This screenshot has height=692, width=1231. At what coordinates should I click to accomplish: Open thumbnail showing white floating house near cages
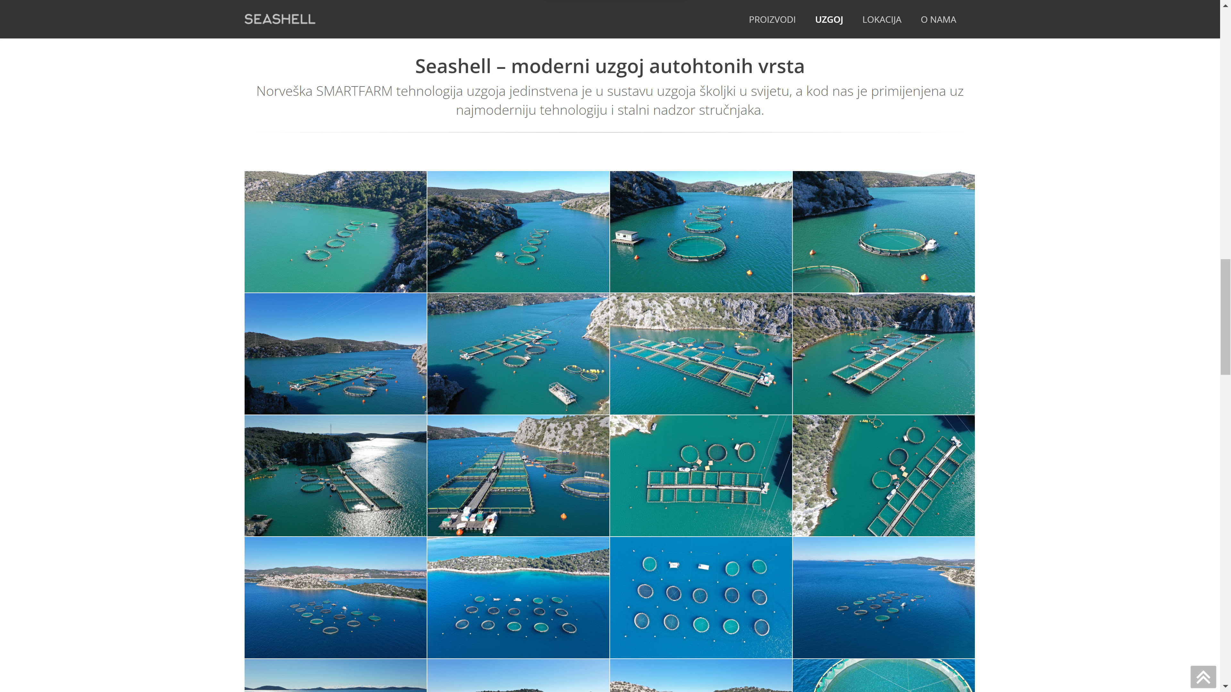[x=700, y=232]
